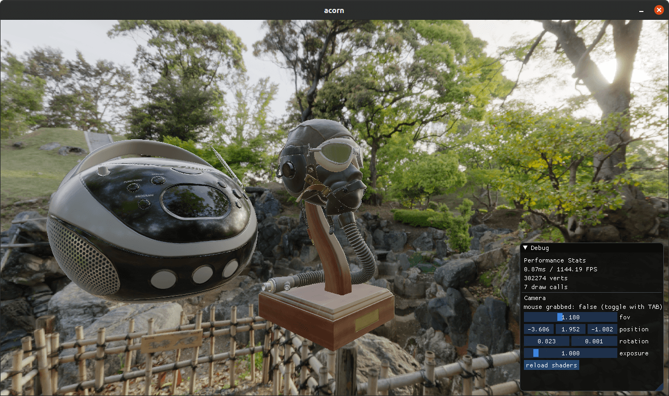Select the position field showing -3.606
Viewport: 669px width, 396px height.
539,329
